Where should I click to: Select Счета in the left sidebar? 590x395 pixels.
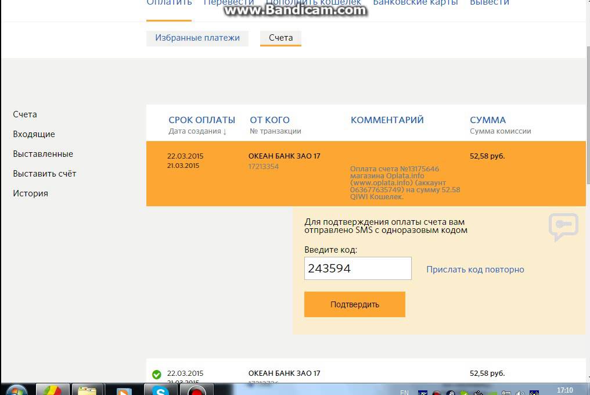25,114
